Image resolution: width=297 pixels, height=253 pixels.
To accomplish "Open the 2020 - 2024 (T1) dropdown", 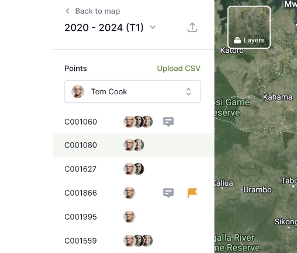I will click(153, 27).
